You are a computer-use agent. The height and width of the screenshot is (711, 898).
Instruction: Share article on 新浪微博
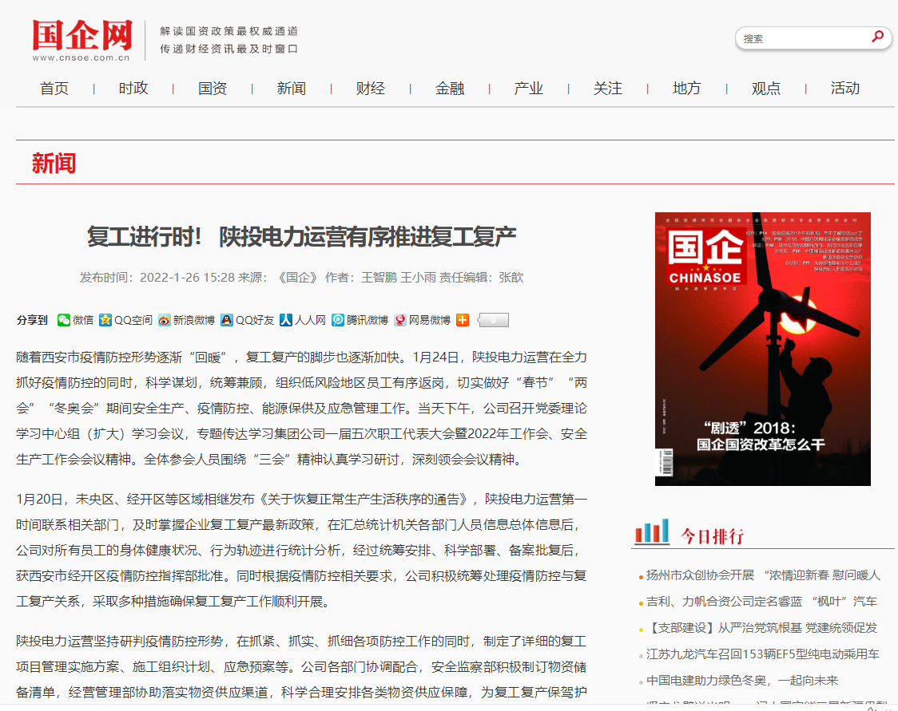186,320
